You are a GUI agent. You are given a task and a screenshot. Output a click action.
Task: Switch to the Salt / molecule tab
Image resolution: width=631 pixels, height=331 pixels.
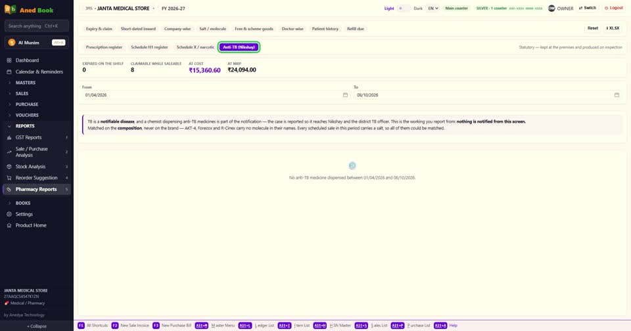pyautogui.click(x=212, y=28)
